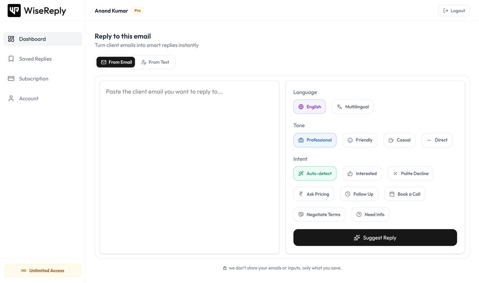479x283 pixels.
Task: Select Polite Decline X icon
Action: pyautogui.click(x=395, y=174)
